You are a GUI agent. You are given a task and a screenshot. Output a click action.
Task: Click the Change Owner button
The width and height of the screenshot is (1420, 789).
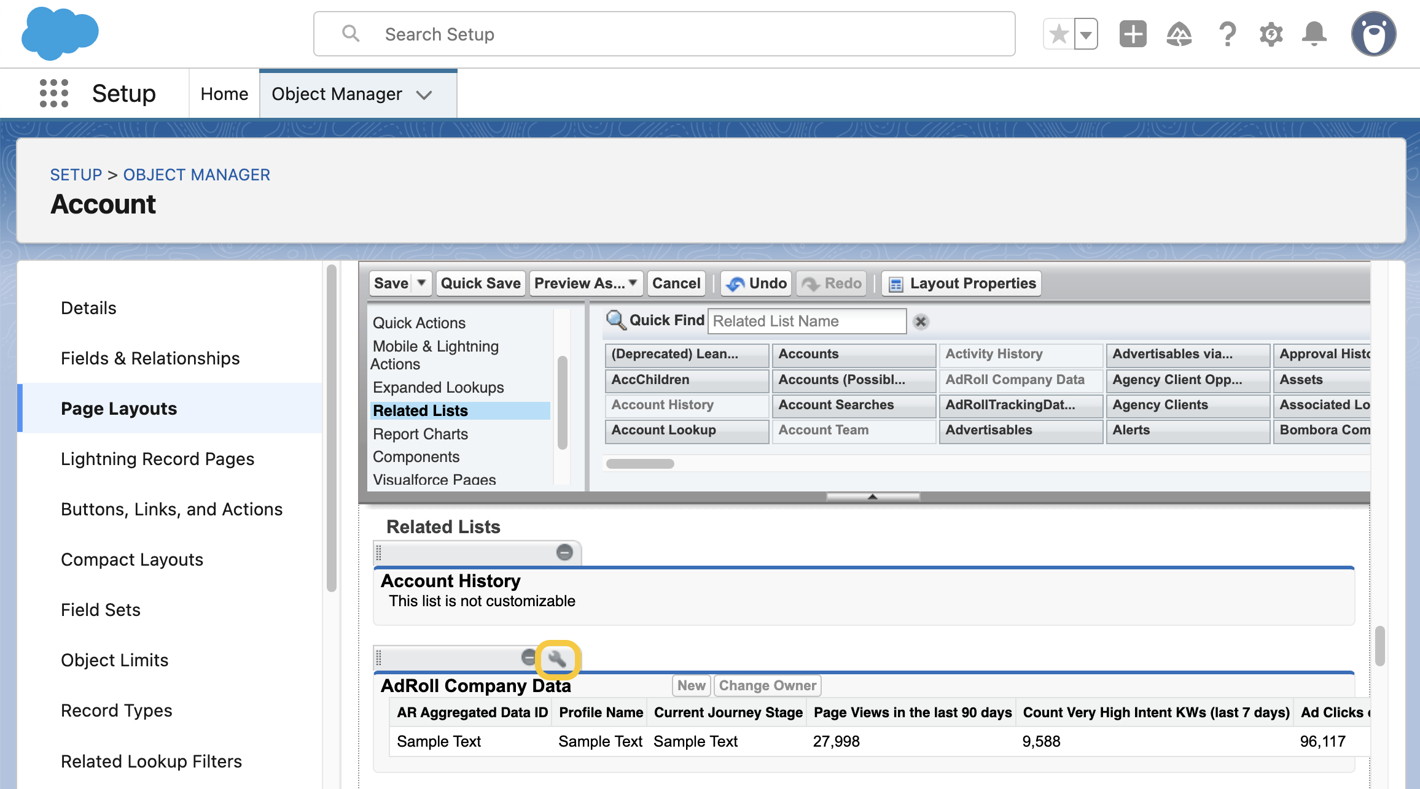[768, 686]
